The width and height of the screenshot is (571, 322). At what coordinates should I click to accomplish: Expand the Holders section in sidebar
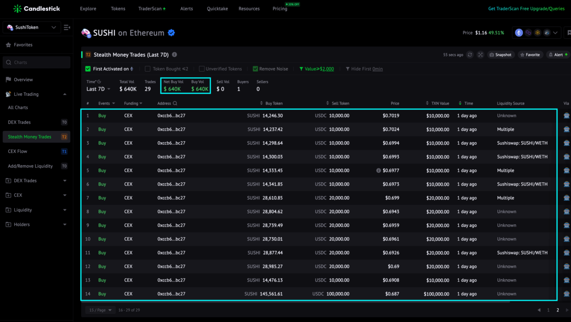(x=36, y=225)
